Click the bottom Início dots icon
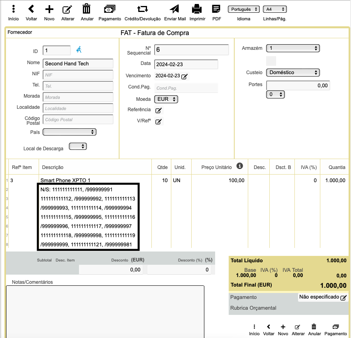 click(254, 326)
